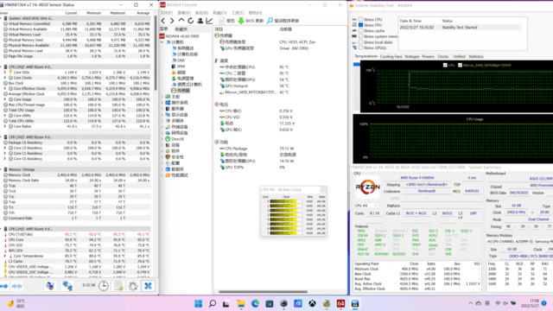Go up one level in AIDA64
The height and width of the screenshot is (311, 553).
[x=181, y=21]
